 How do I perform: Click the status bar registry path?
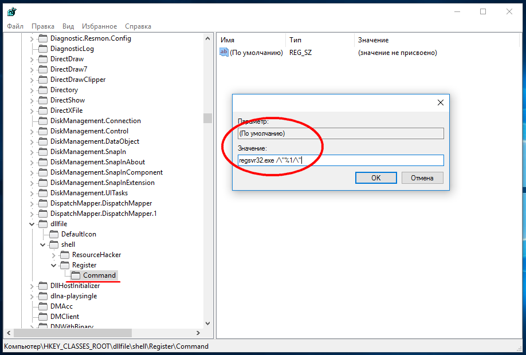[106, 346]
